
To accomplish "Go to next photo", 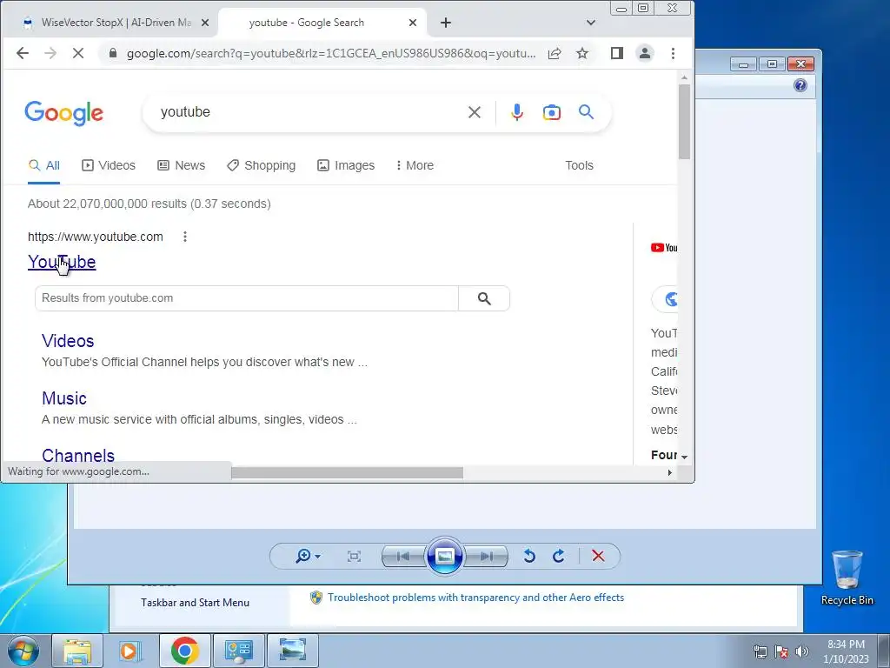I will tap(486, 556).
